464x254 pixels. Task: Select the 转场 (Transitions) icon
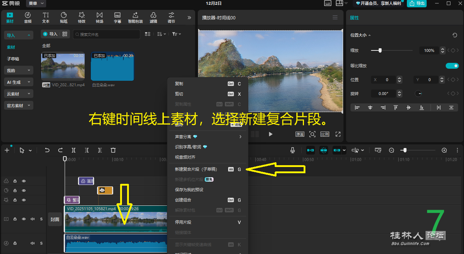pos(99,17)
